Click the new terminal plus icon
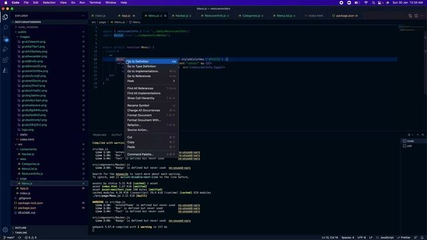Viewport: 427px width, 240px height. click(409, 135)
